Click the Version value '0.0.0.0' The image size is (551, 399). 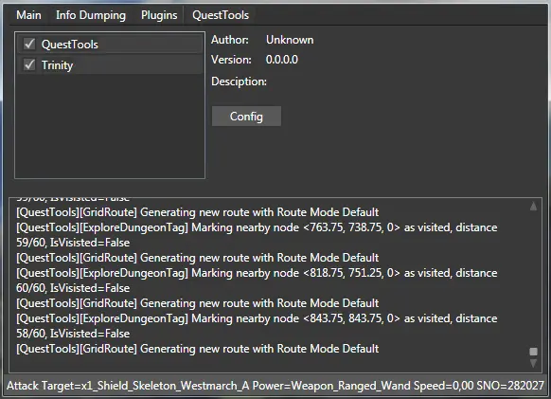pyautogui.click(x=282, y=60)
